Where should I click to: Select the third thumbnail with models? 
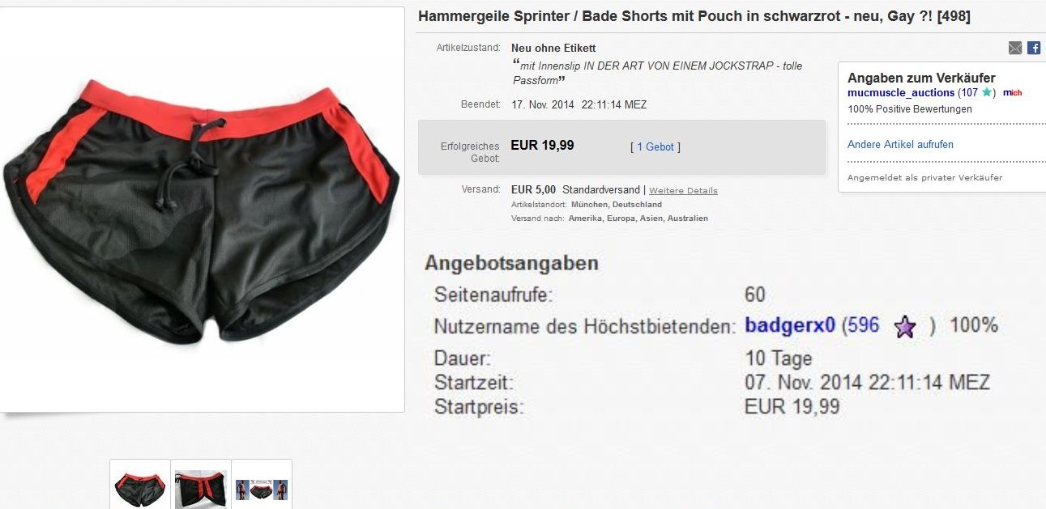(x=262, y=484)
